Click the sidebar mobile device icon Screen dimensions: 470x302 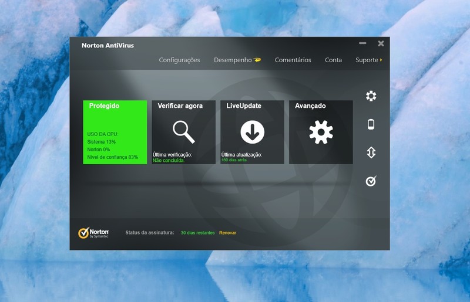(371, 124)
